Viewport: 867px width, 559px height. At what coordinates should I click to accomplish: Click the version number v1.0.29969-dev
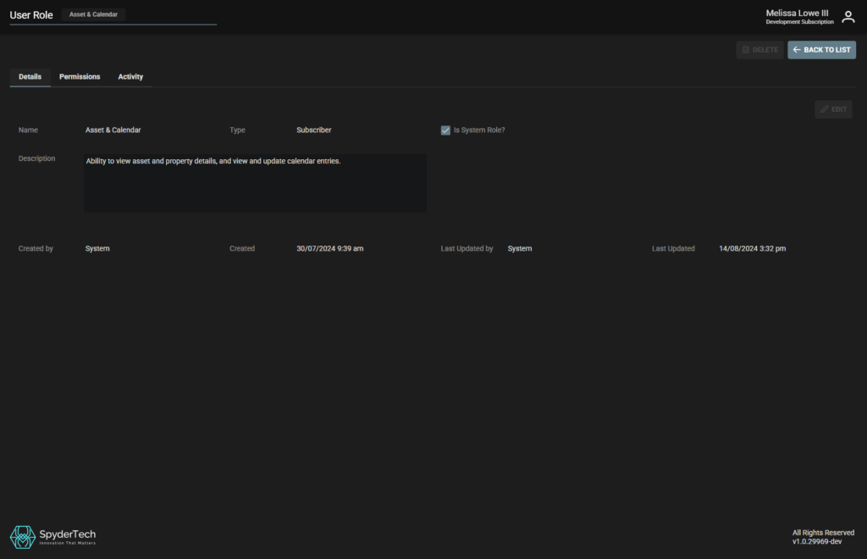pos(816,541)
